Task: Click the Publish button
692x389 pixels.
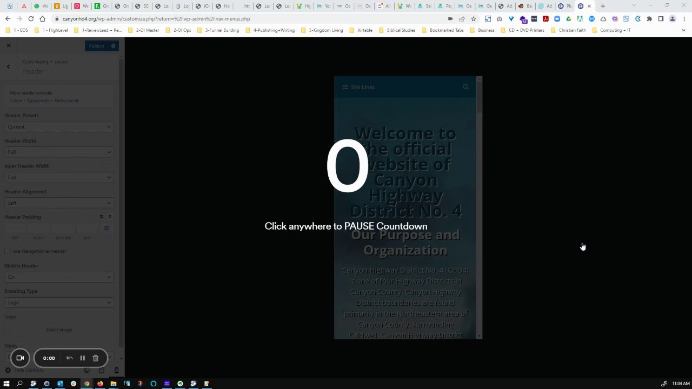Action: click(96, 46)
